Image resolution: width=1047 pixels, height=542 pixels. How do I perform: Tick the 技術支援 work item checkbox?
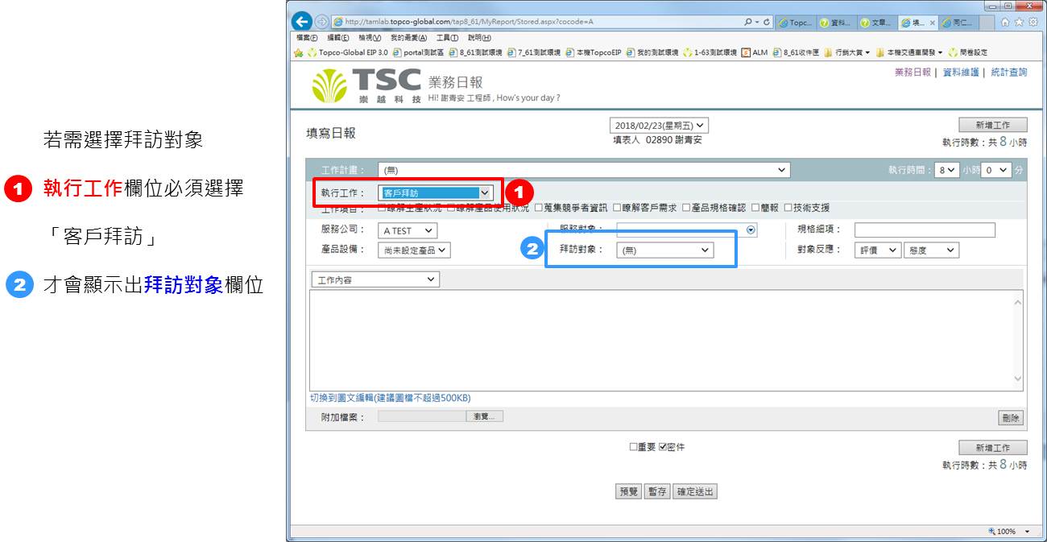click(x=788, y=208)
